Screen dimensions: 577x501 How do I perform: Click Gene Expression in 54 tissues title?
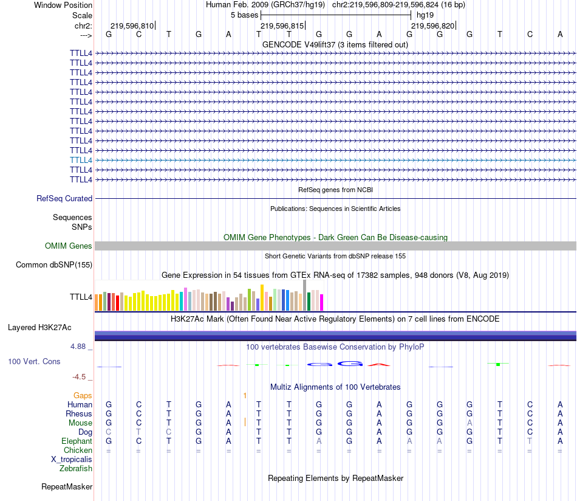coord(335,275)
